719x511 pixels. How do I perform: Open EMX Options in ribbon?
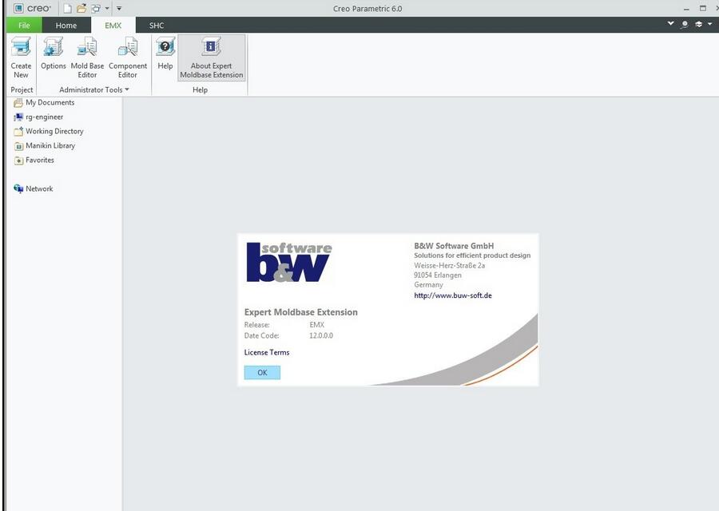pos(54,53)
